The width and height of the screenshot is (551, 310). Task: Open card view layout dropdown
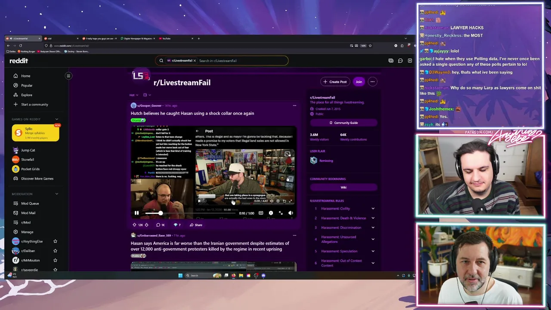[x=147, y=95]
